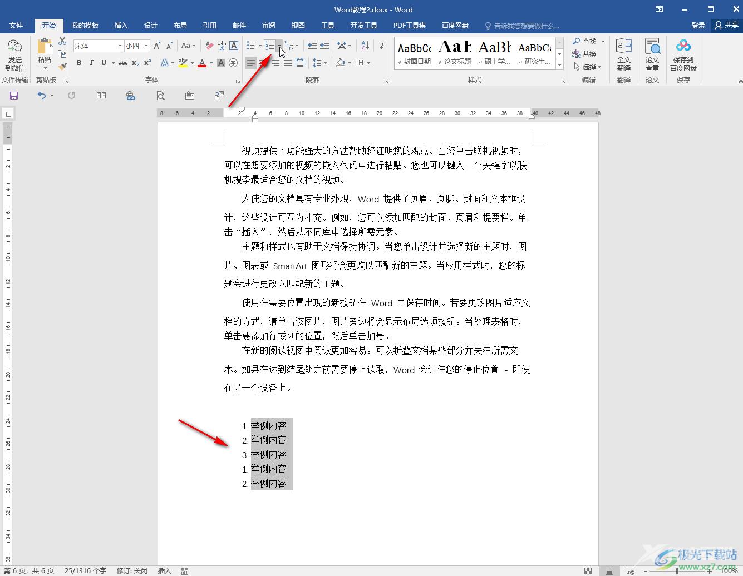Switch to web layout view in status bar
Image resolution: width=743 pixels, height=576 pixels.
tap(630, 571)
